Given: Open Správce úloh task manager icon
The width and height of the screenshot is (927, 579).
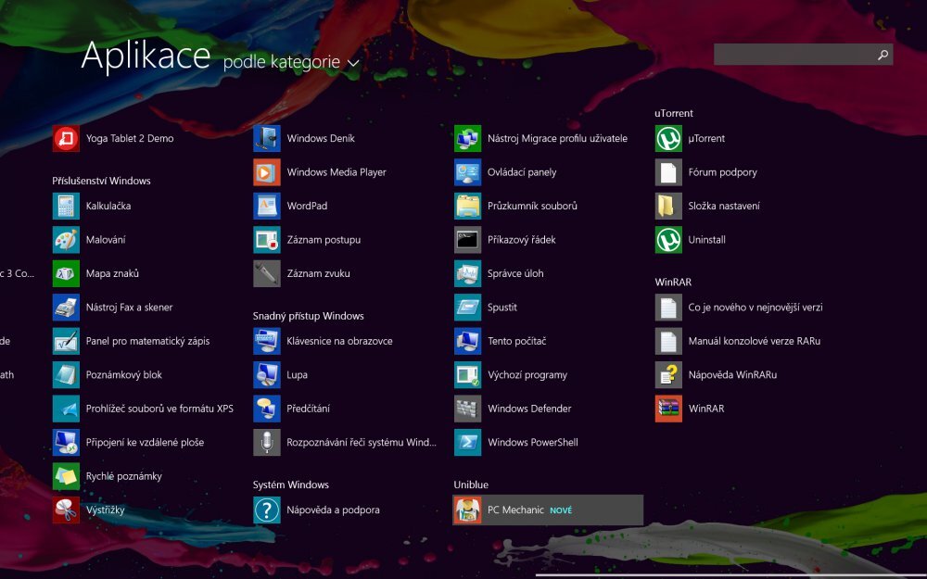Looking at the screenshot, I should click(467, 273).
